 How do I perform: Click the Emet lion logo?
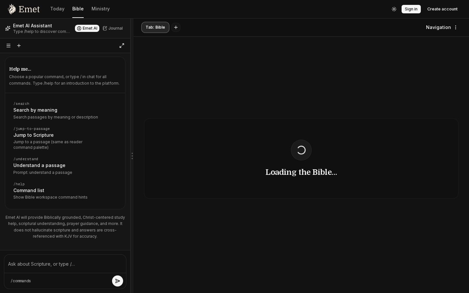tap(12, 9)
